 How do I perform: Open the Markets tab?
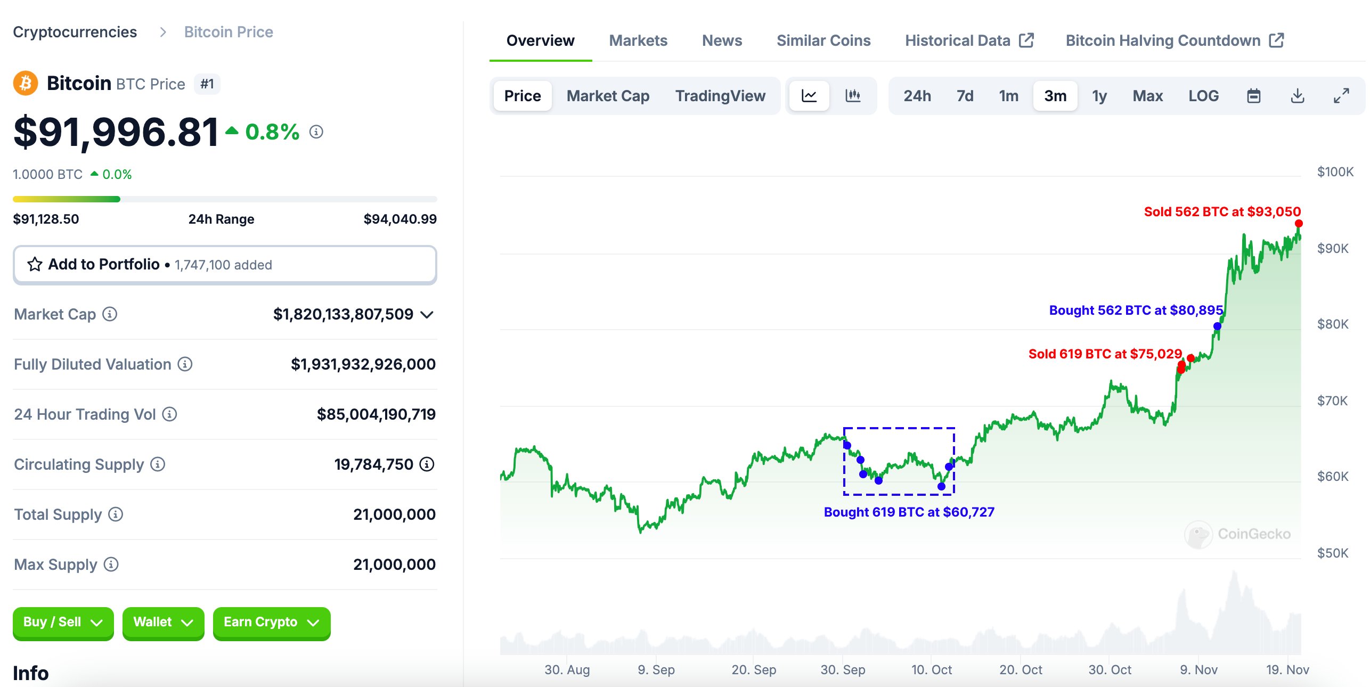tap(638, 40)
